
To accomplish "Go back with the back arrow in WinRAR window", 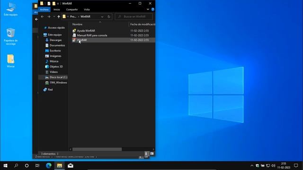I will (42, 17).
